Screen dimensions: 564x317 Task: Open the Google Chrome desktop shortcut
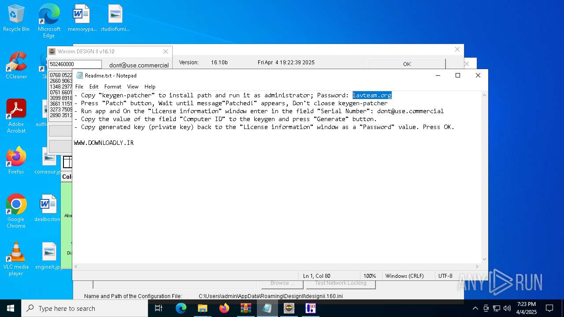click(16, 211)
